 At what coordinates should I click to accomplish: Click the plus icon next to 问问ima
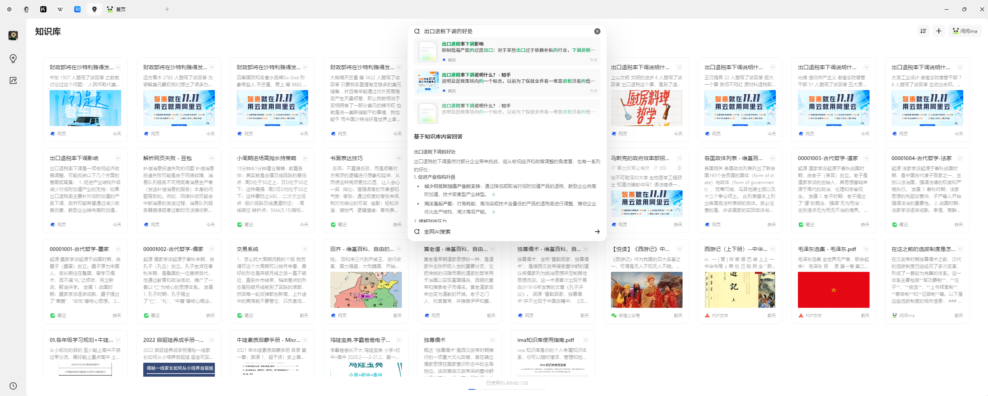pos(939,31)
